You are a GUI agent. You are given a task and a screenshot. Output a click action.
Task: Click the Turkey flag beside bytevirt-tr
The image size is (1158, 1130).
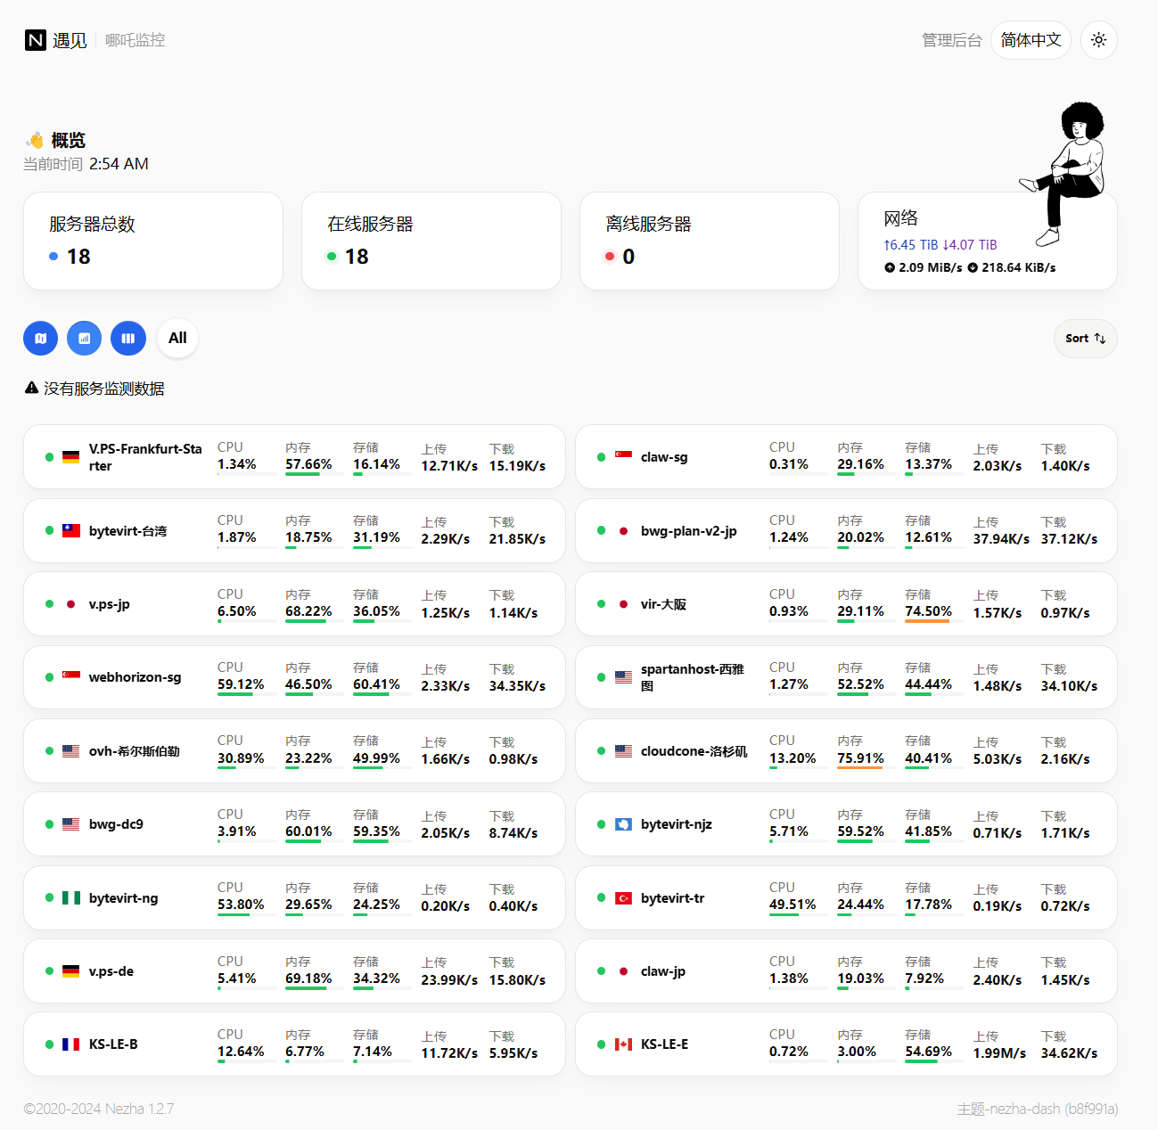tap(623, 898)
